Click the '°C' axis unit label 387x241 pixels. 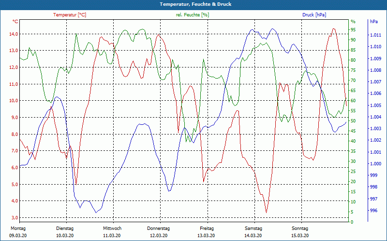point(15,22)
